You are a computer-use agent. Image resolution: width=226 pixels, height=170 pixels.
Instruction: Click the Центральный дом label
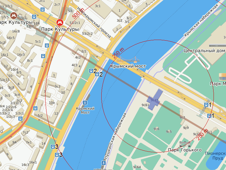point(204,51)
